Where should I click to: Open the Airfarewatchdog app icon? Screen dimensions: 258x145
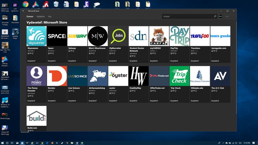point(98,76)
